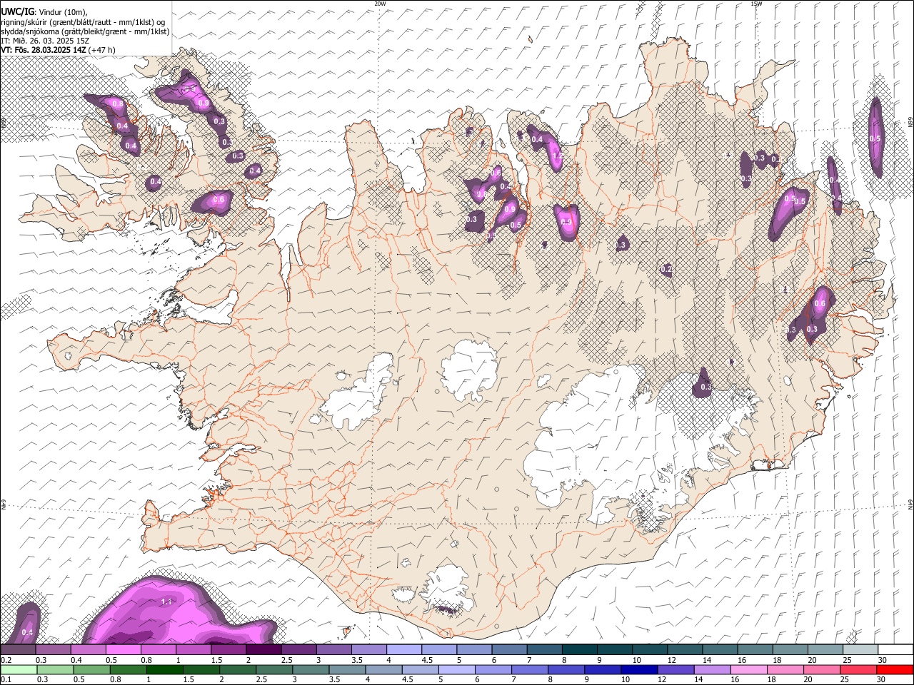
Task: Click the 0.5 value in the northeast offshore blob
Action: [875, 138]
